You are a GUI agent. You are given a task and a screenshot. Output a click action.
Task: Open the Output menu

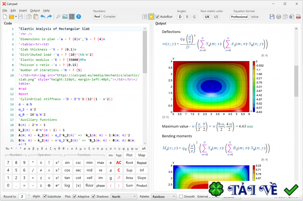pos(35,11)
